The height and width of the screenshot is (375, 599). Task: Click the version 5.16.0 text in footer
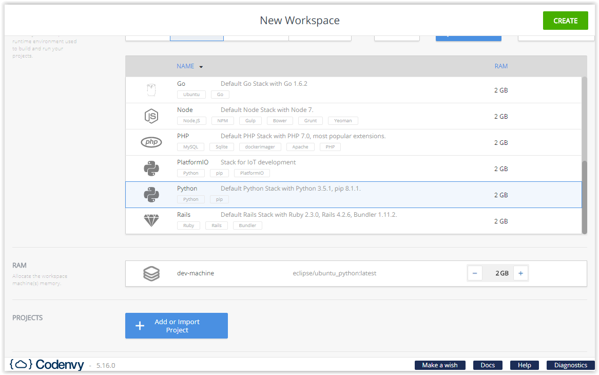[x=106, y=365]
